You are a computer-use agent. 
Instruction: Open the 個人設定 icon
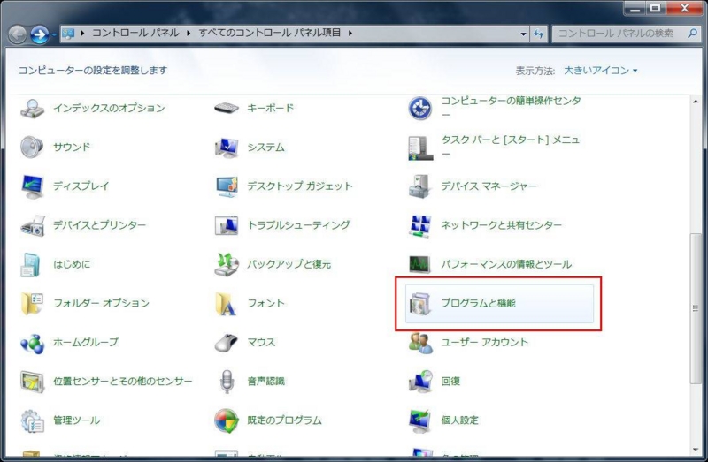coord(419,421)
